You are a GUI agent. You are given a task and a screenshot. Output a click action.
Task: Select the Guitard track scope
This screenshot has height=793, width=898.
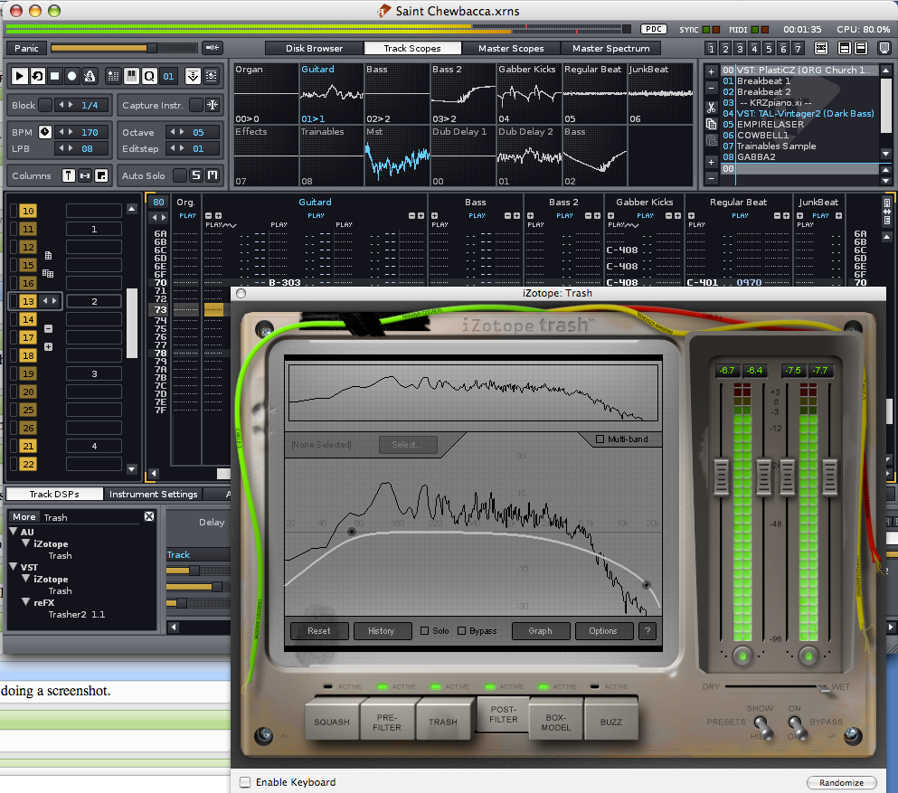point(332,93)
